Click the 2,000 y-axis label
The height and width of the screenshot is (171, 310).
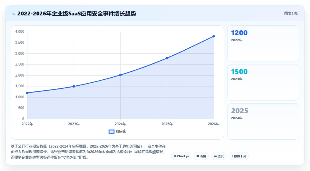20,75
